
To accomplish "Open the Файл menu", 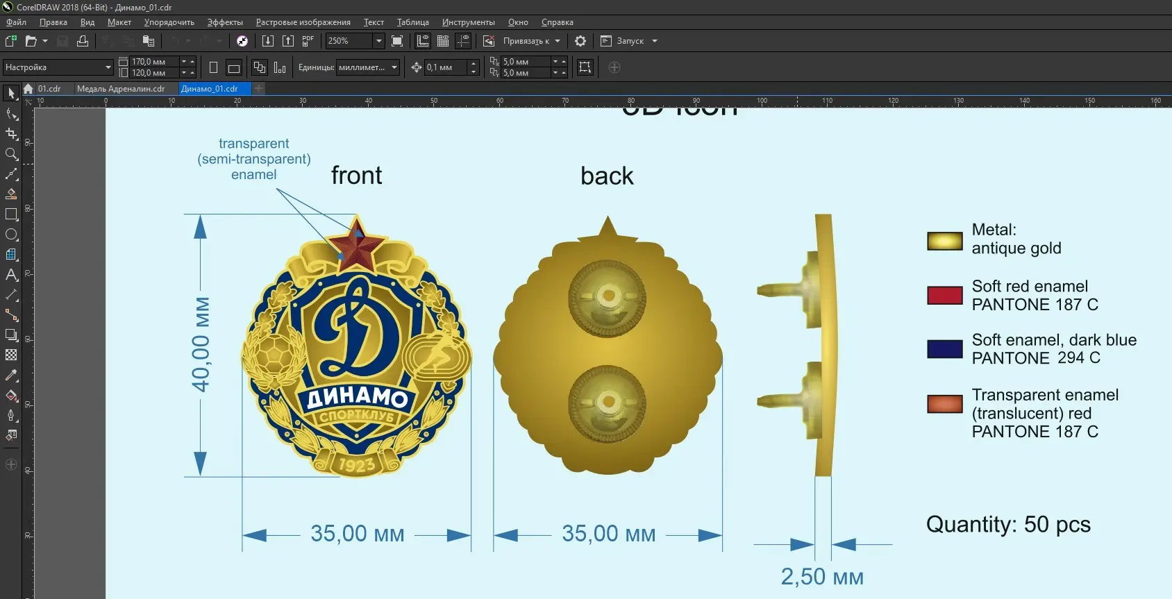I will 17,22.
